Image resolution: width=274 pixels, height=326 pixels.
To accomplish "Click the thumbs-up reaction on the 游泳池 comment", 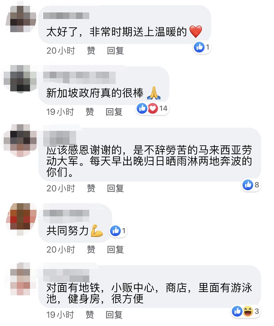I will (237, 311).
